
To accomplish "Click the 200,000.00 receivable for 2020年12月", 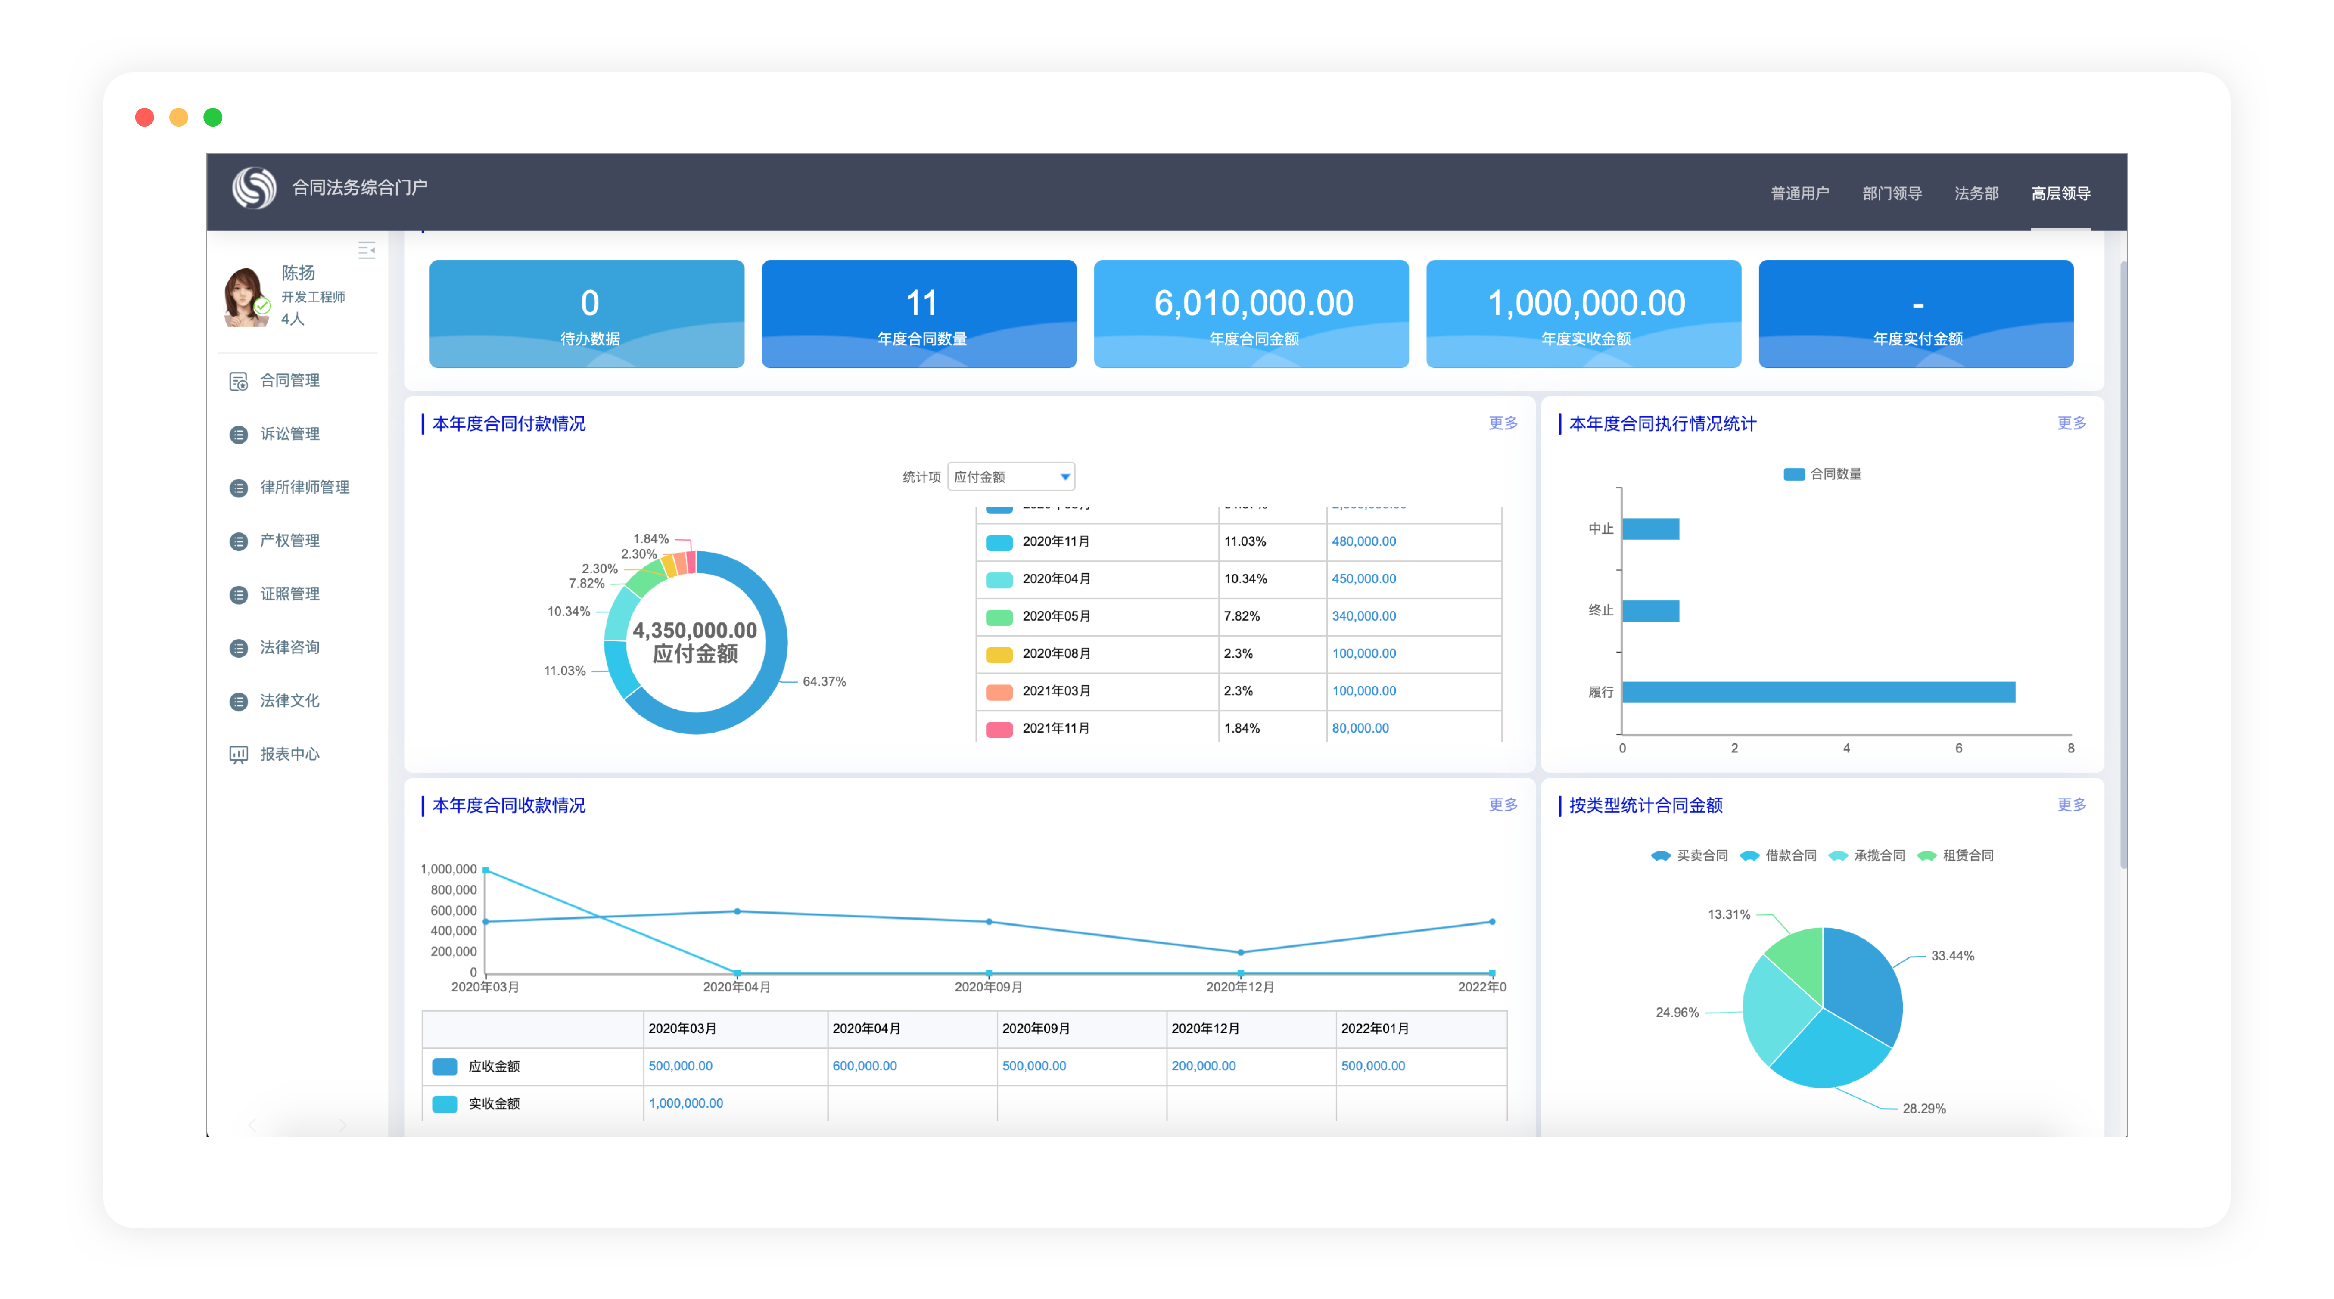I will 1203,1066.
